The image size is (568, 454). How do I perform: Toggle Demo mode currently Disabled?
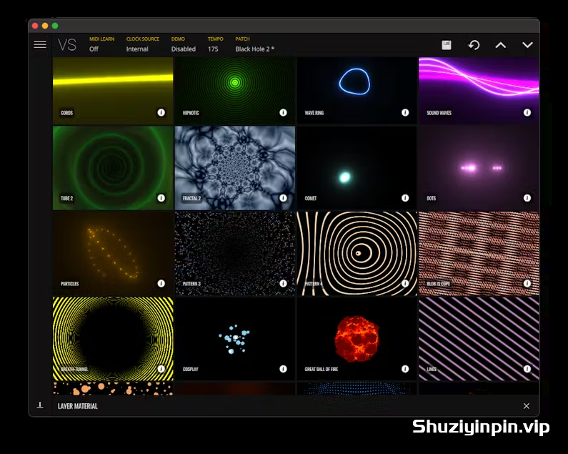[x=184, y=44]
